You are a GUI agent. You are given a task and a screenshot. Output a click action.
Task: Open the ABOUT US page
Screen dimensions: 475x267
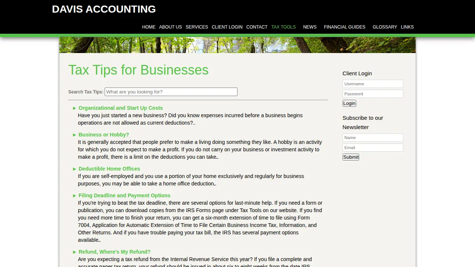point(170,27)
